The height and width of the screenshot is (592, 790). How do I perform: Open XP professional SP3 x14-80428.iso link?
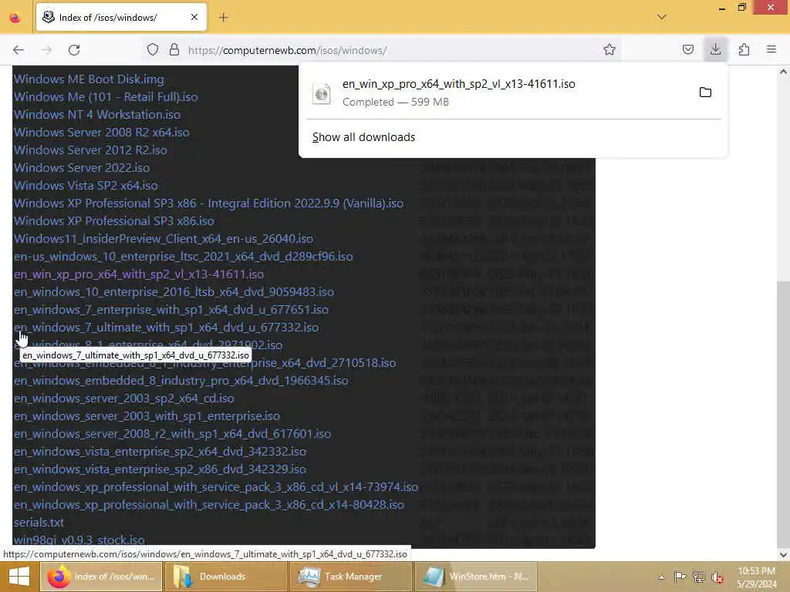coord(208,504)
